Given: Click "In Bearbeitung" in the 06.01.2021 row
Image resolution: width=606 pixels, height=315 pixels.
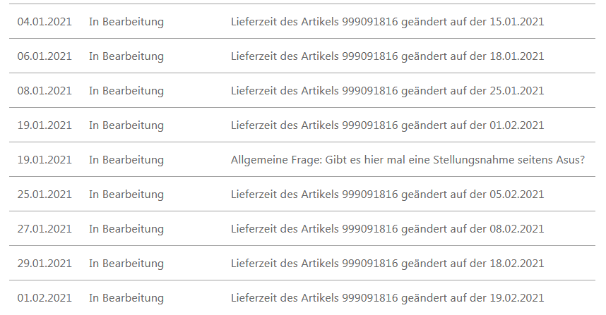Looking at the screenshot, I should click(x=126, y=56).
